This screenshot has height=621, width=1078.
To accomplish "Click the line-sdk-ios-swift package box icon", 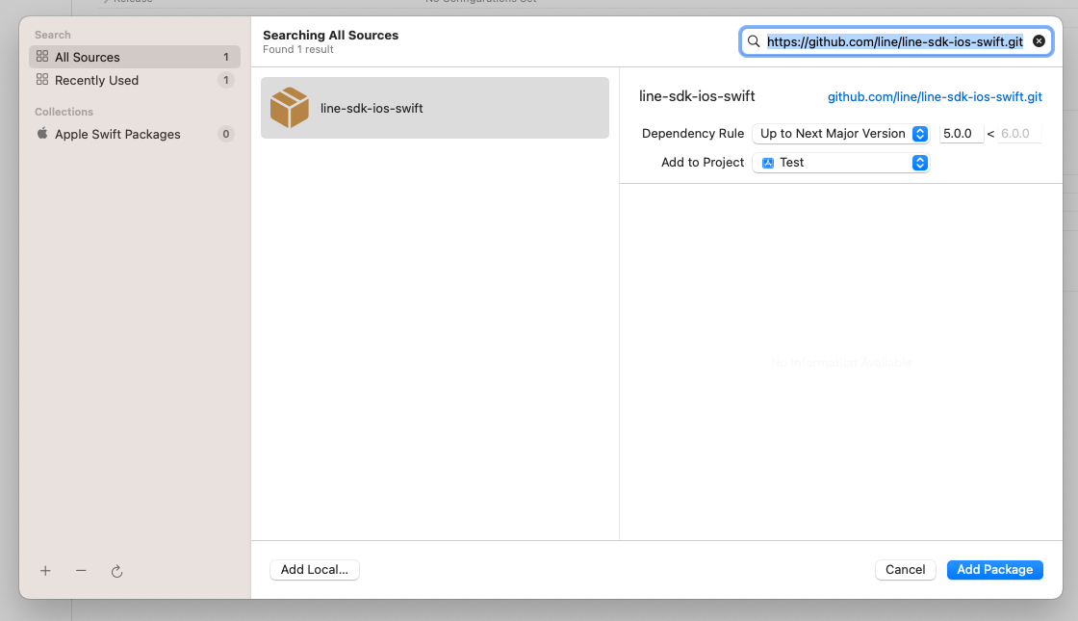I will (x=290, y=108).
